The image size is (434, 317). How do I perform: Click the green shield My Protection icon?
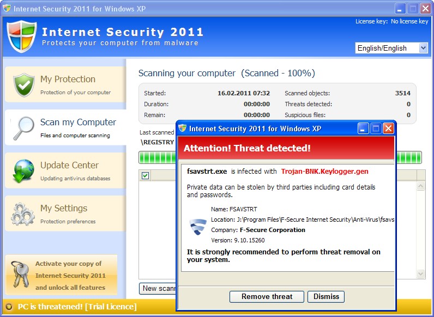(x=24, y=84)
